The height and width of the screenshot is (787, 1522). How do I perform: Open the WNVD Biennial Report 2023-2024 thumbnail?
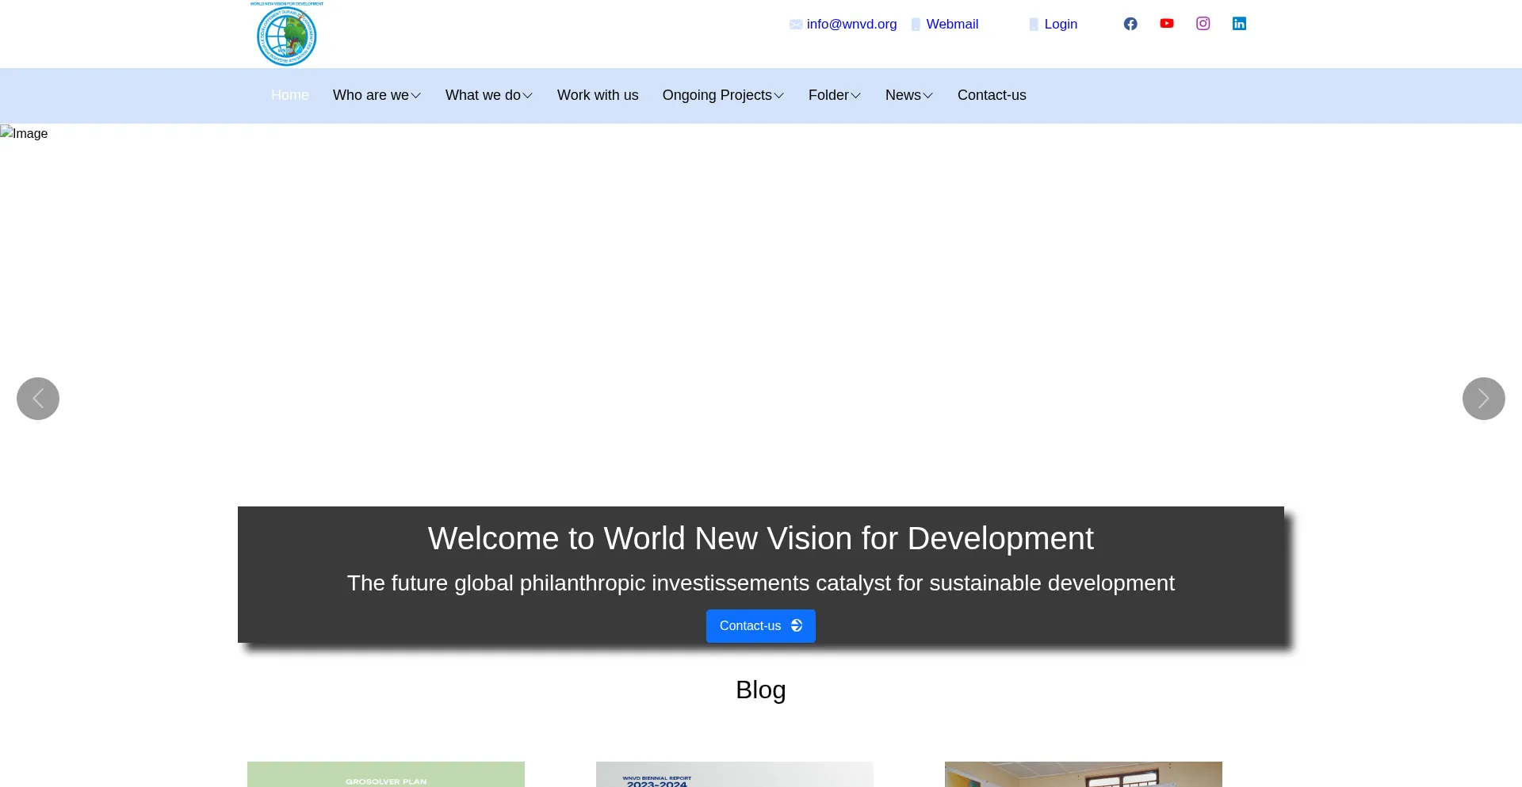tap(734, 774)
